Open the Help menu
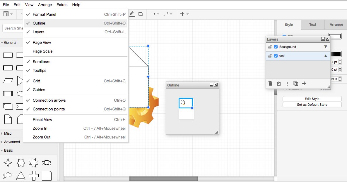 click(76, 5)
